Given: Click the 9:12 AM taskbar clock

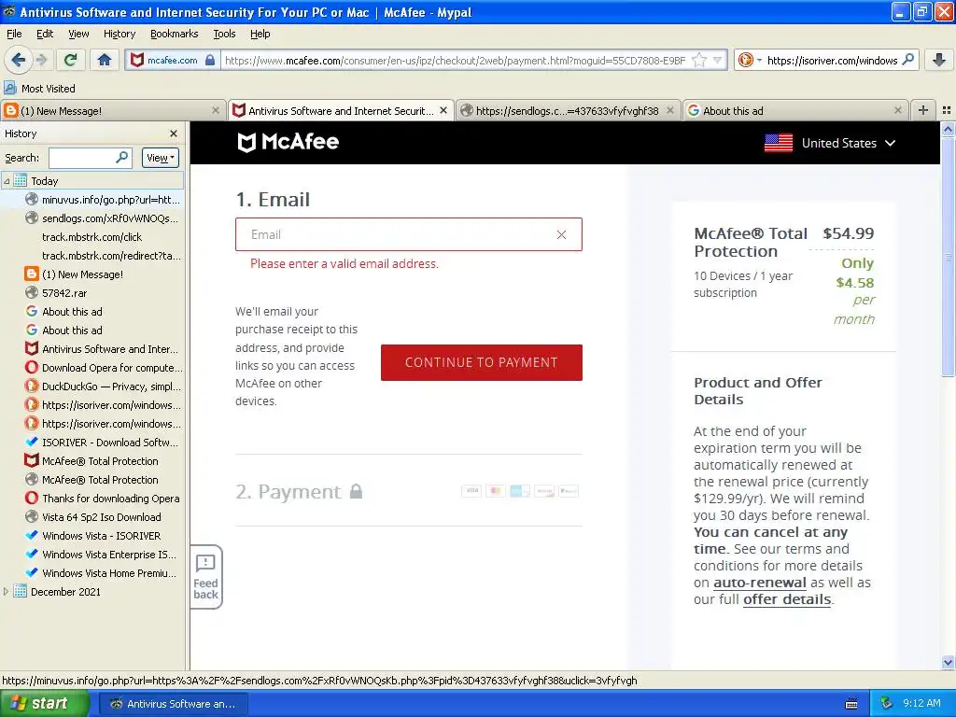Looking at the screenshot, I should pos(921,703).
